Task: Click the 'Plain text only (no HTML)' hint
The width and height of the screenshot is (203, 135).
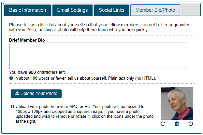Action: click(x=132, y=78)
